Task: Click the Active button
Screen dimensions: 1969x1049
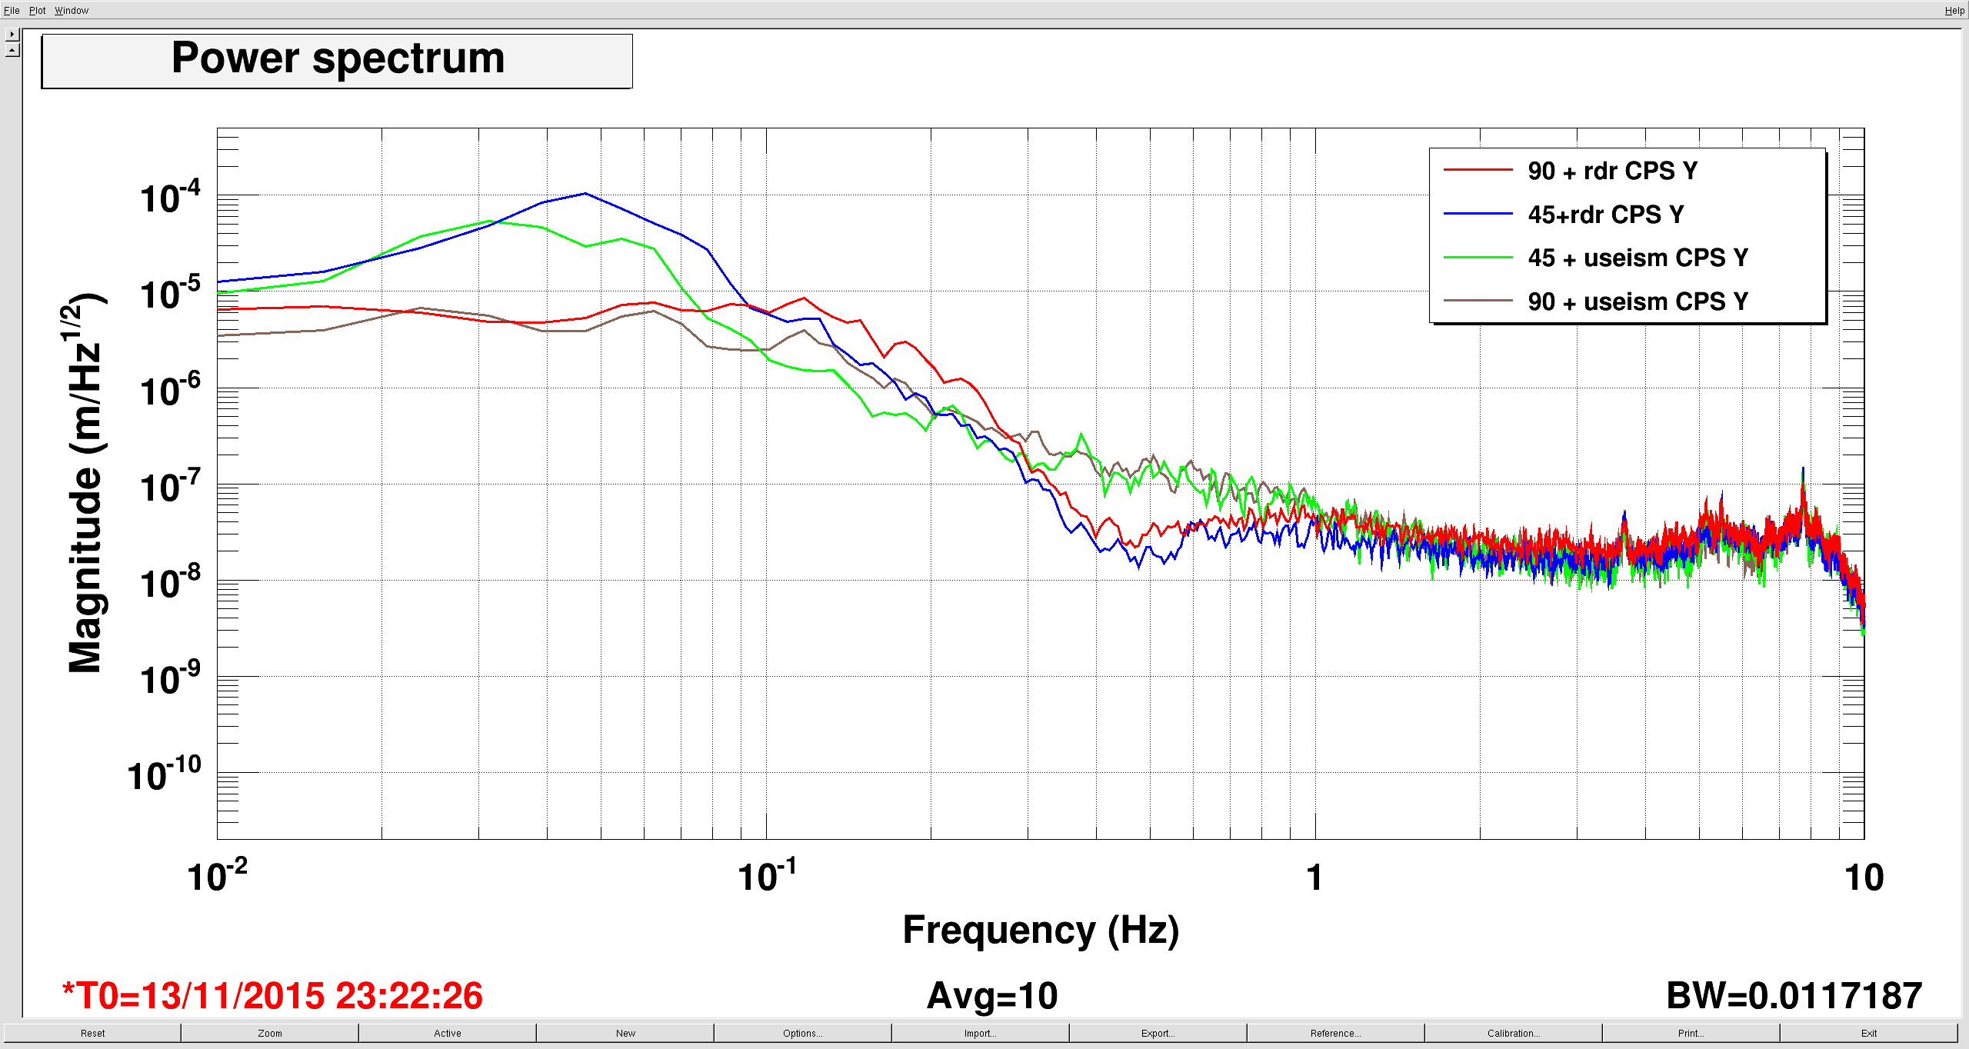Action: point(448,1033)
